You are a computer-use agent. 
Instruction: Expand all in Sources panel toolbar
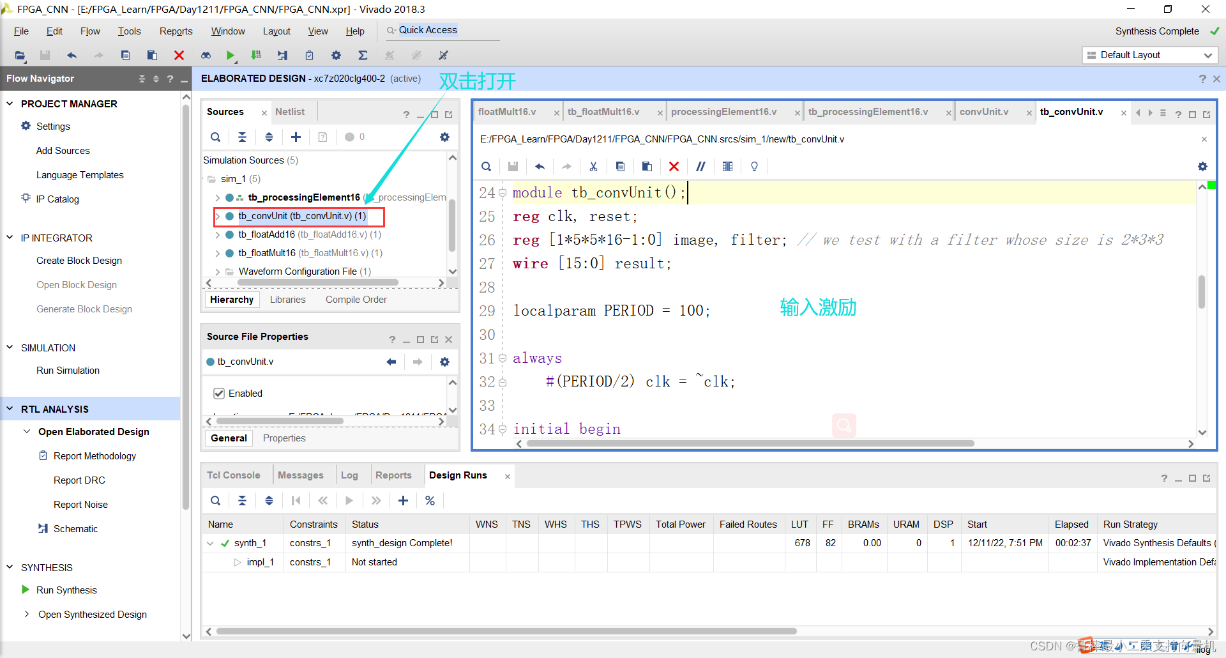[x=269, y=137]
